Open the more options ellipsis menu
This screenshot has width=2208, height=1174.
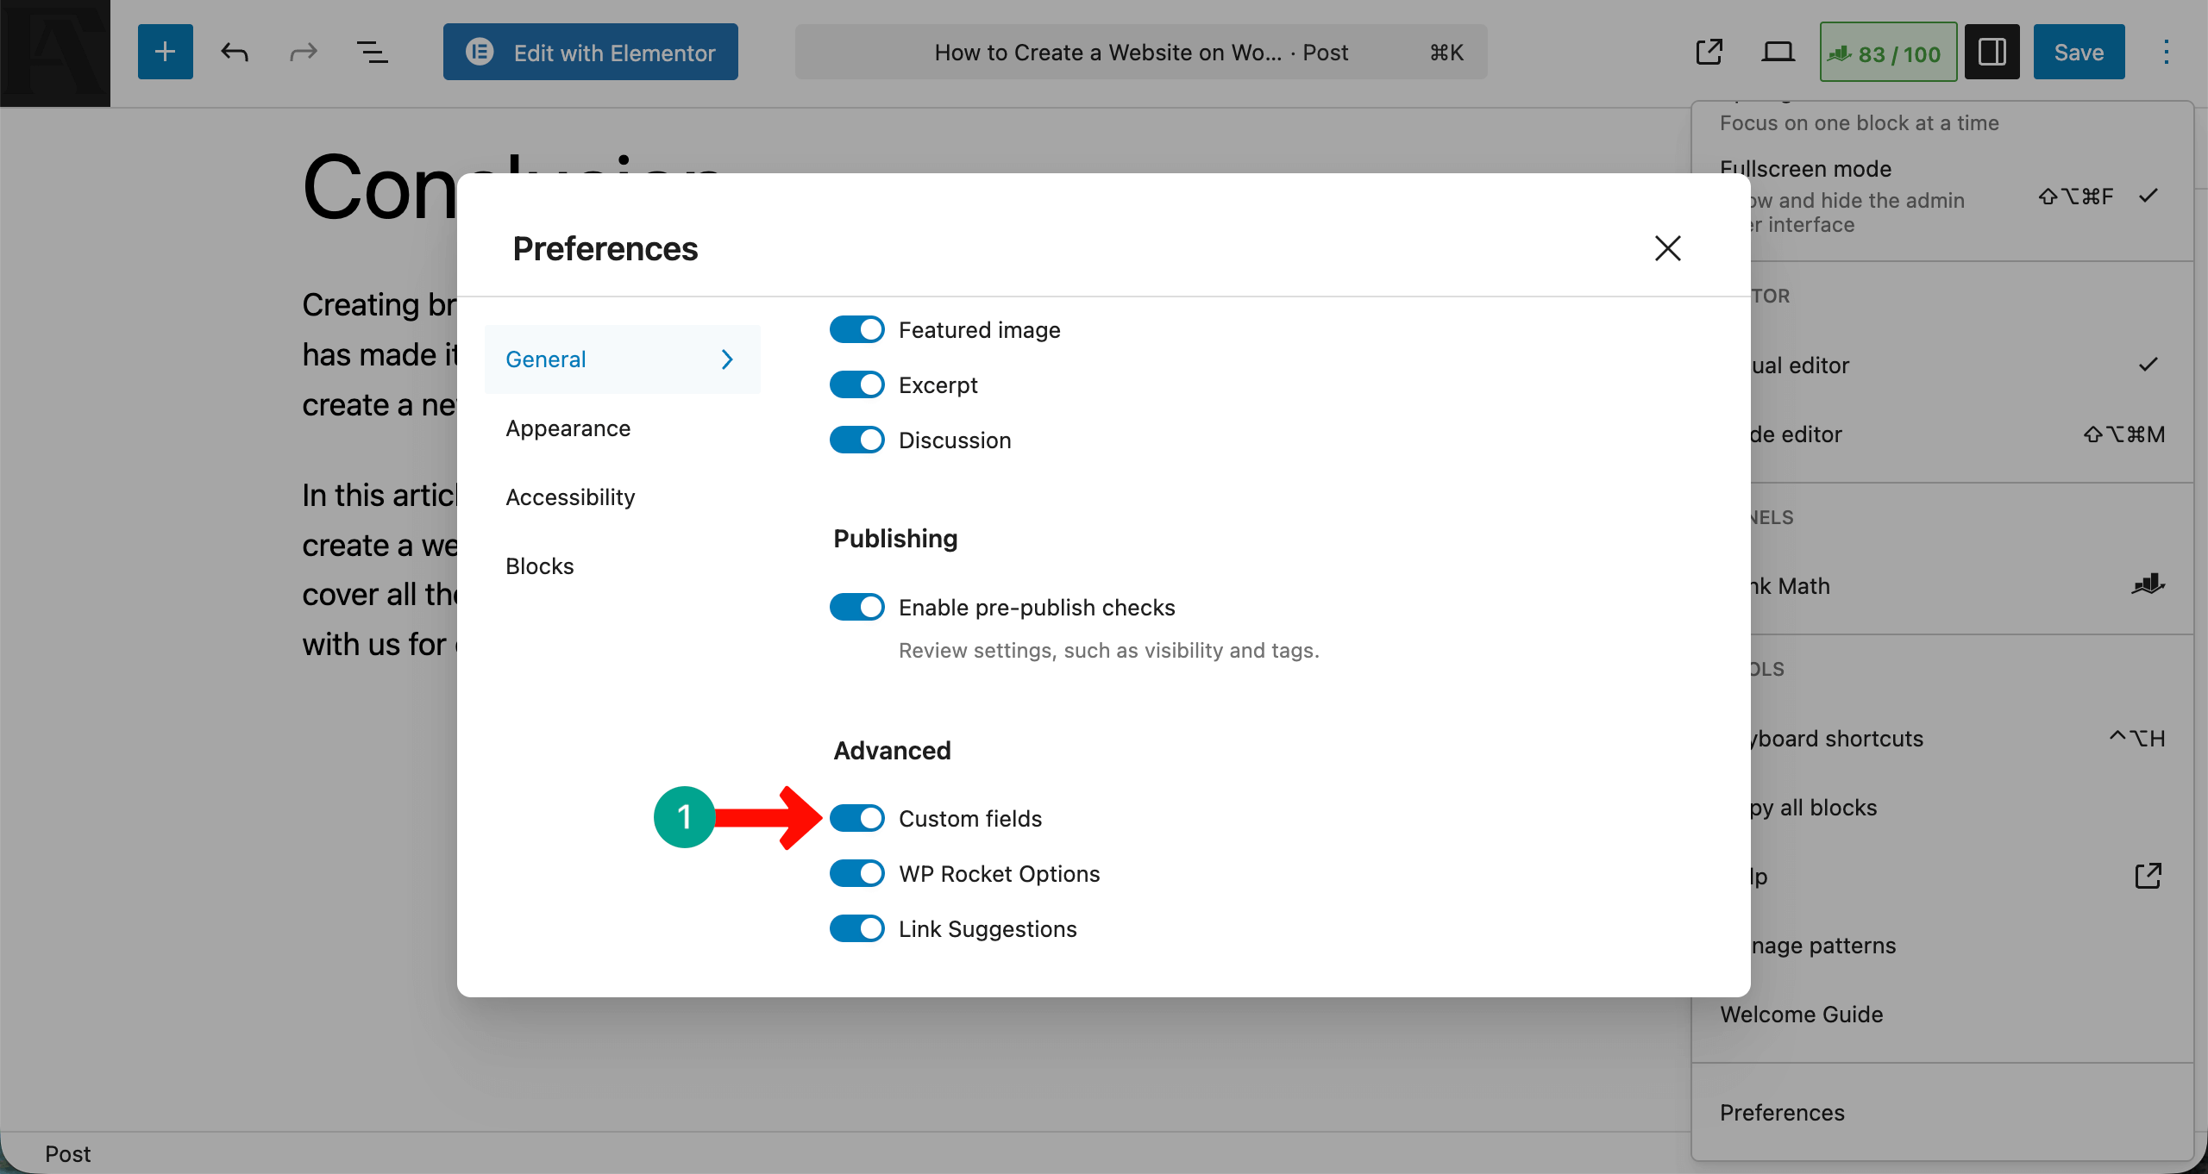(x=2166, y=52)
